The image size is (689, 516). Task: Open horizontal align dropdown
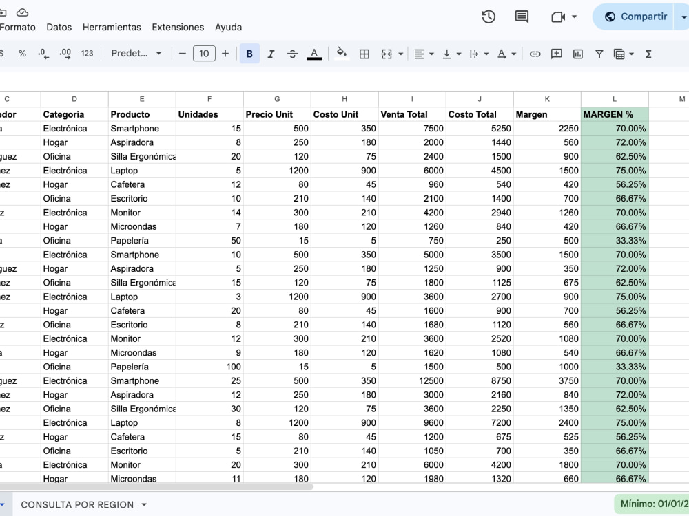point(424,54)
